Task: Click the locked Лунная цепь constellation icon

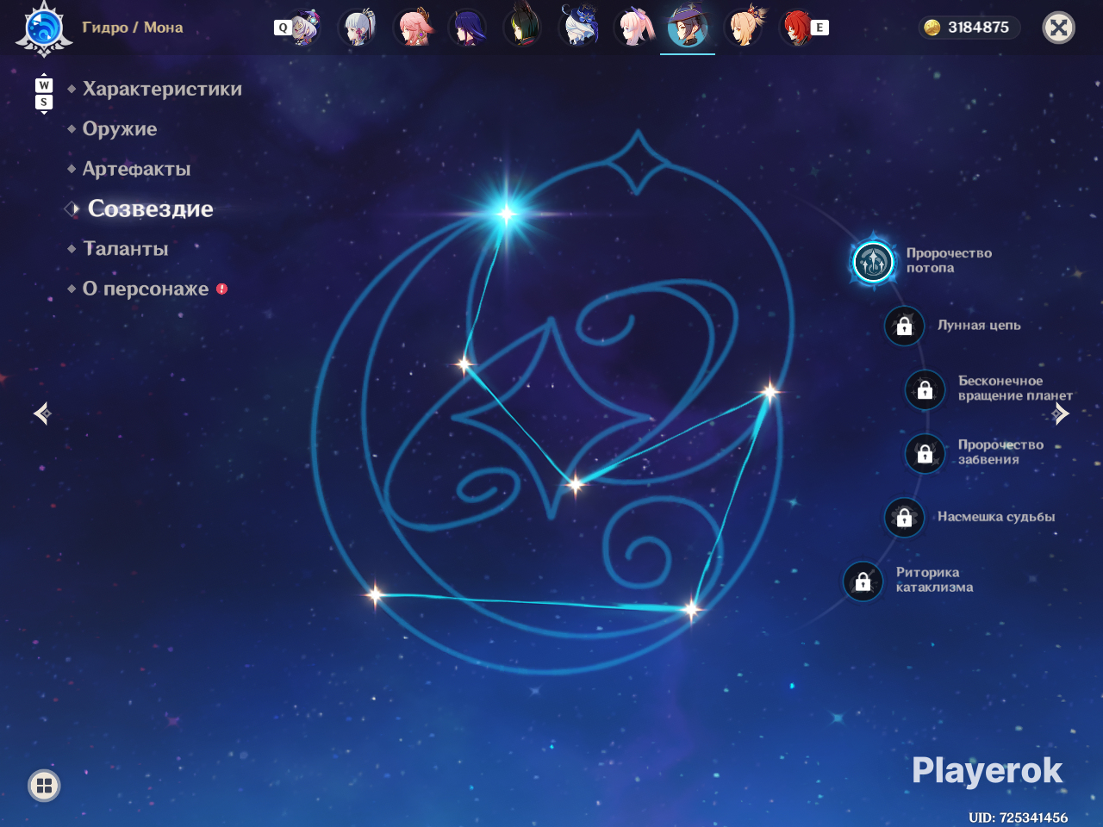Action: (904, 326)
